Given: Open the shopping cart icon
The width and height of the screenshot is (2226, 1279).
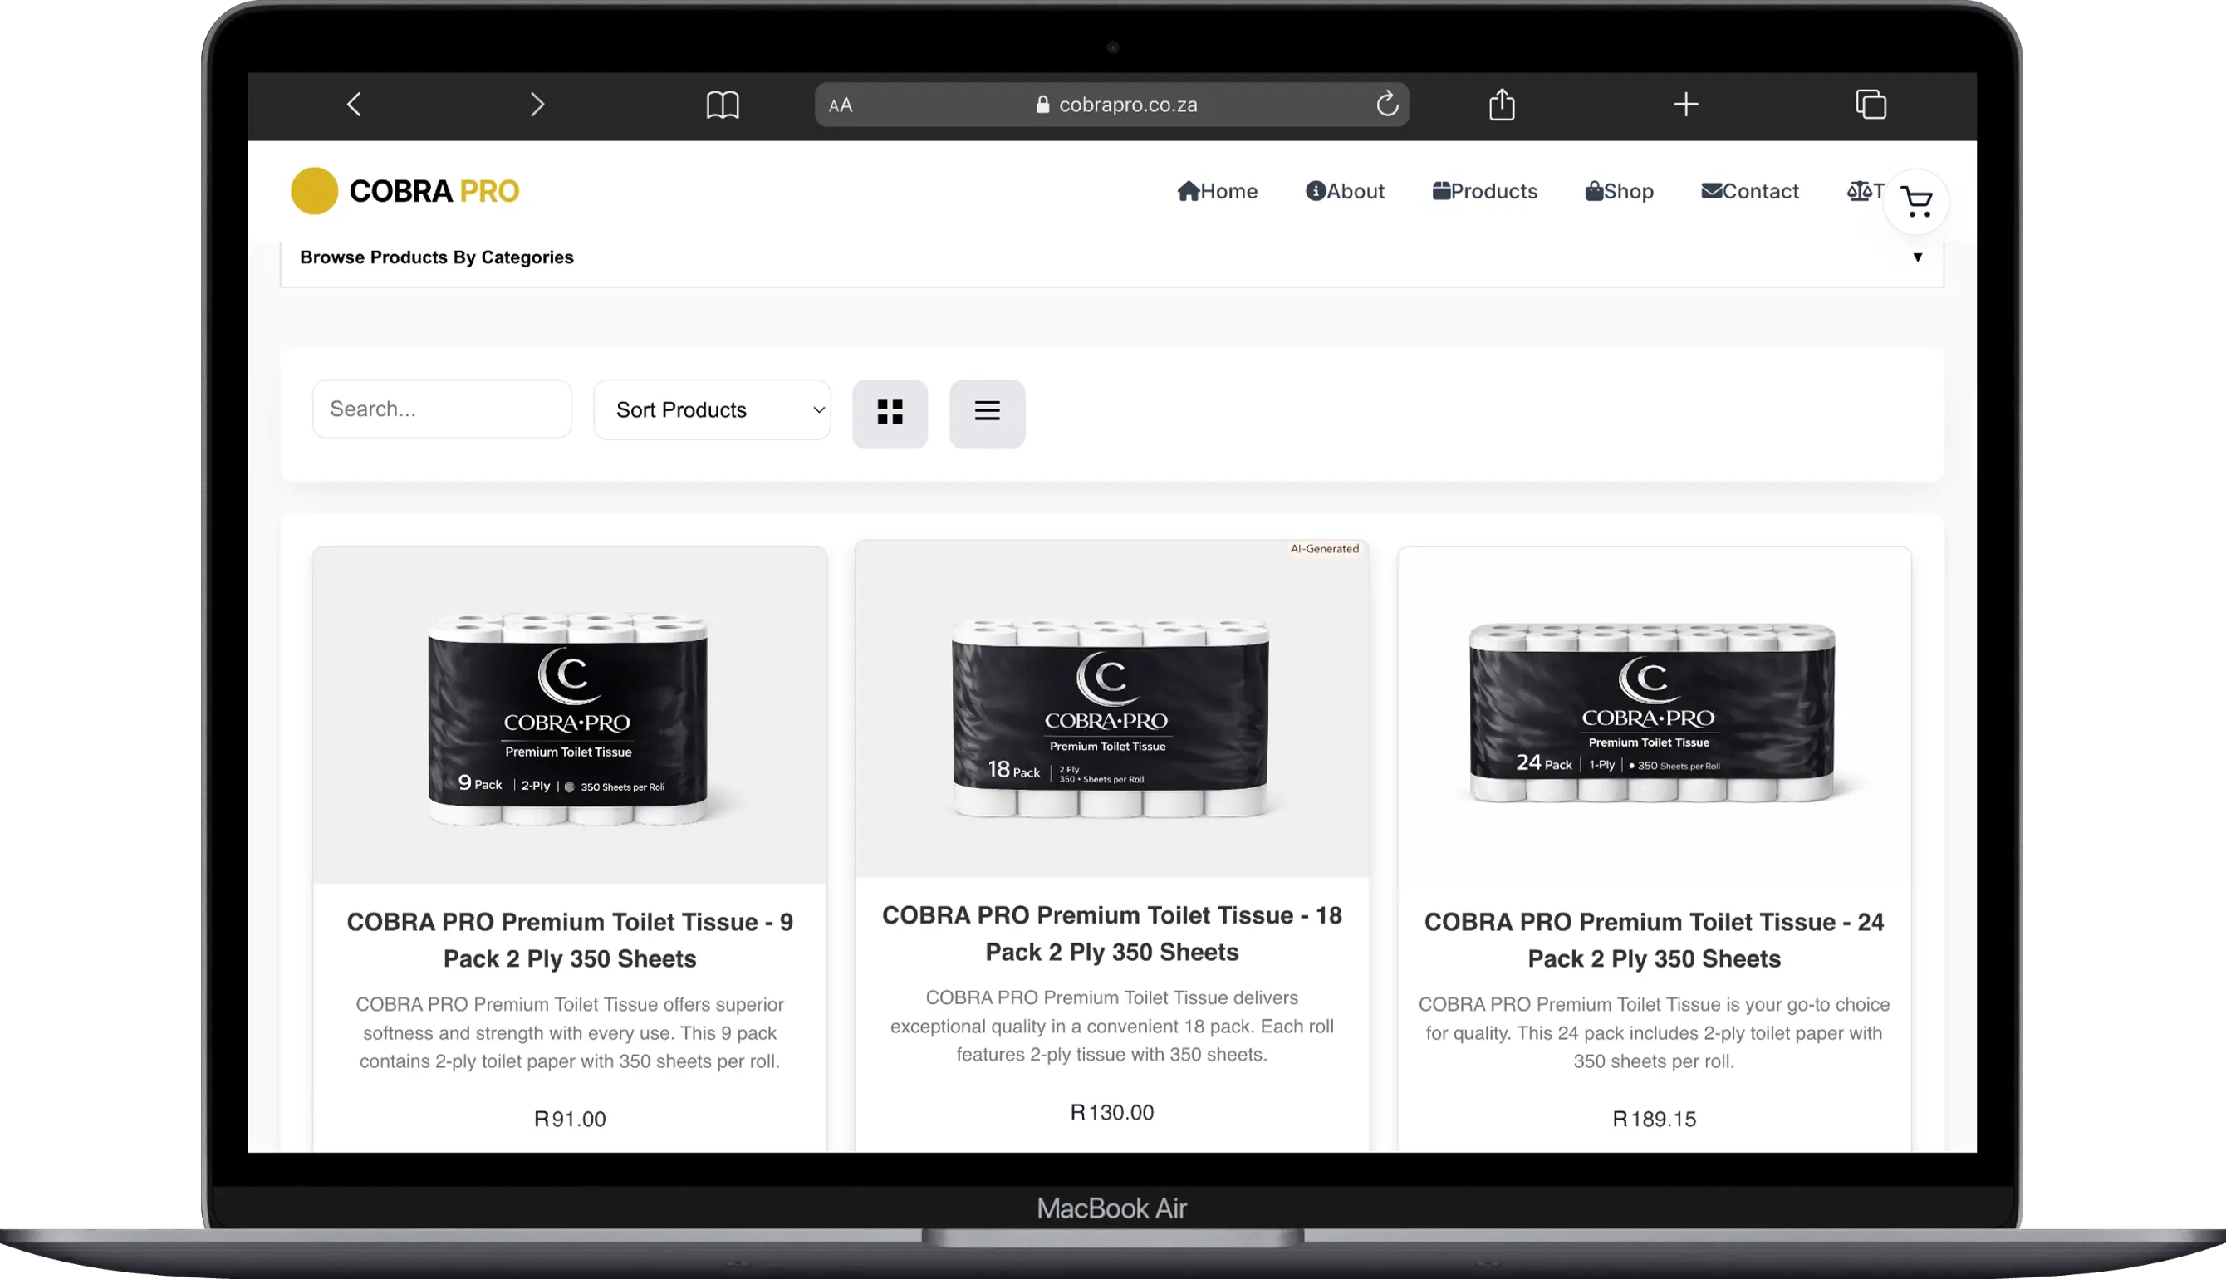Looking at the screenshot, I should (1916, 202).
